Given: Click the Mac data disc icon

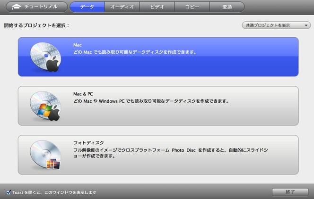Looking at the screenshot, I should click(x=45, y=57).
